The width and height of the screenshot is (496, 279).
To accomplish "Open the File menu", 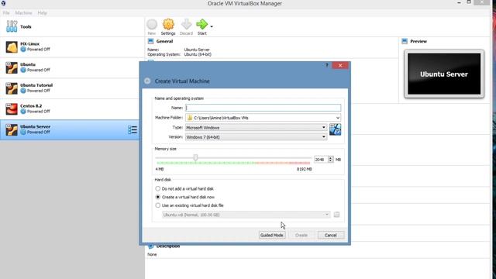I will tap(6, 13).
